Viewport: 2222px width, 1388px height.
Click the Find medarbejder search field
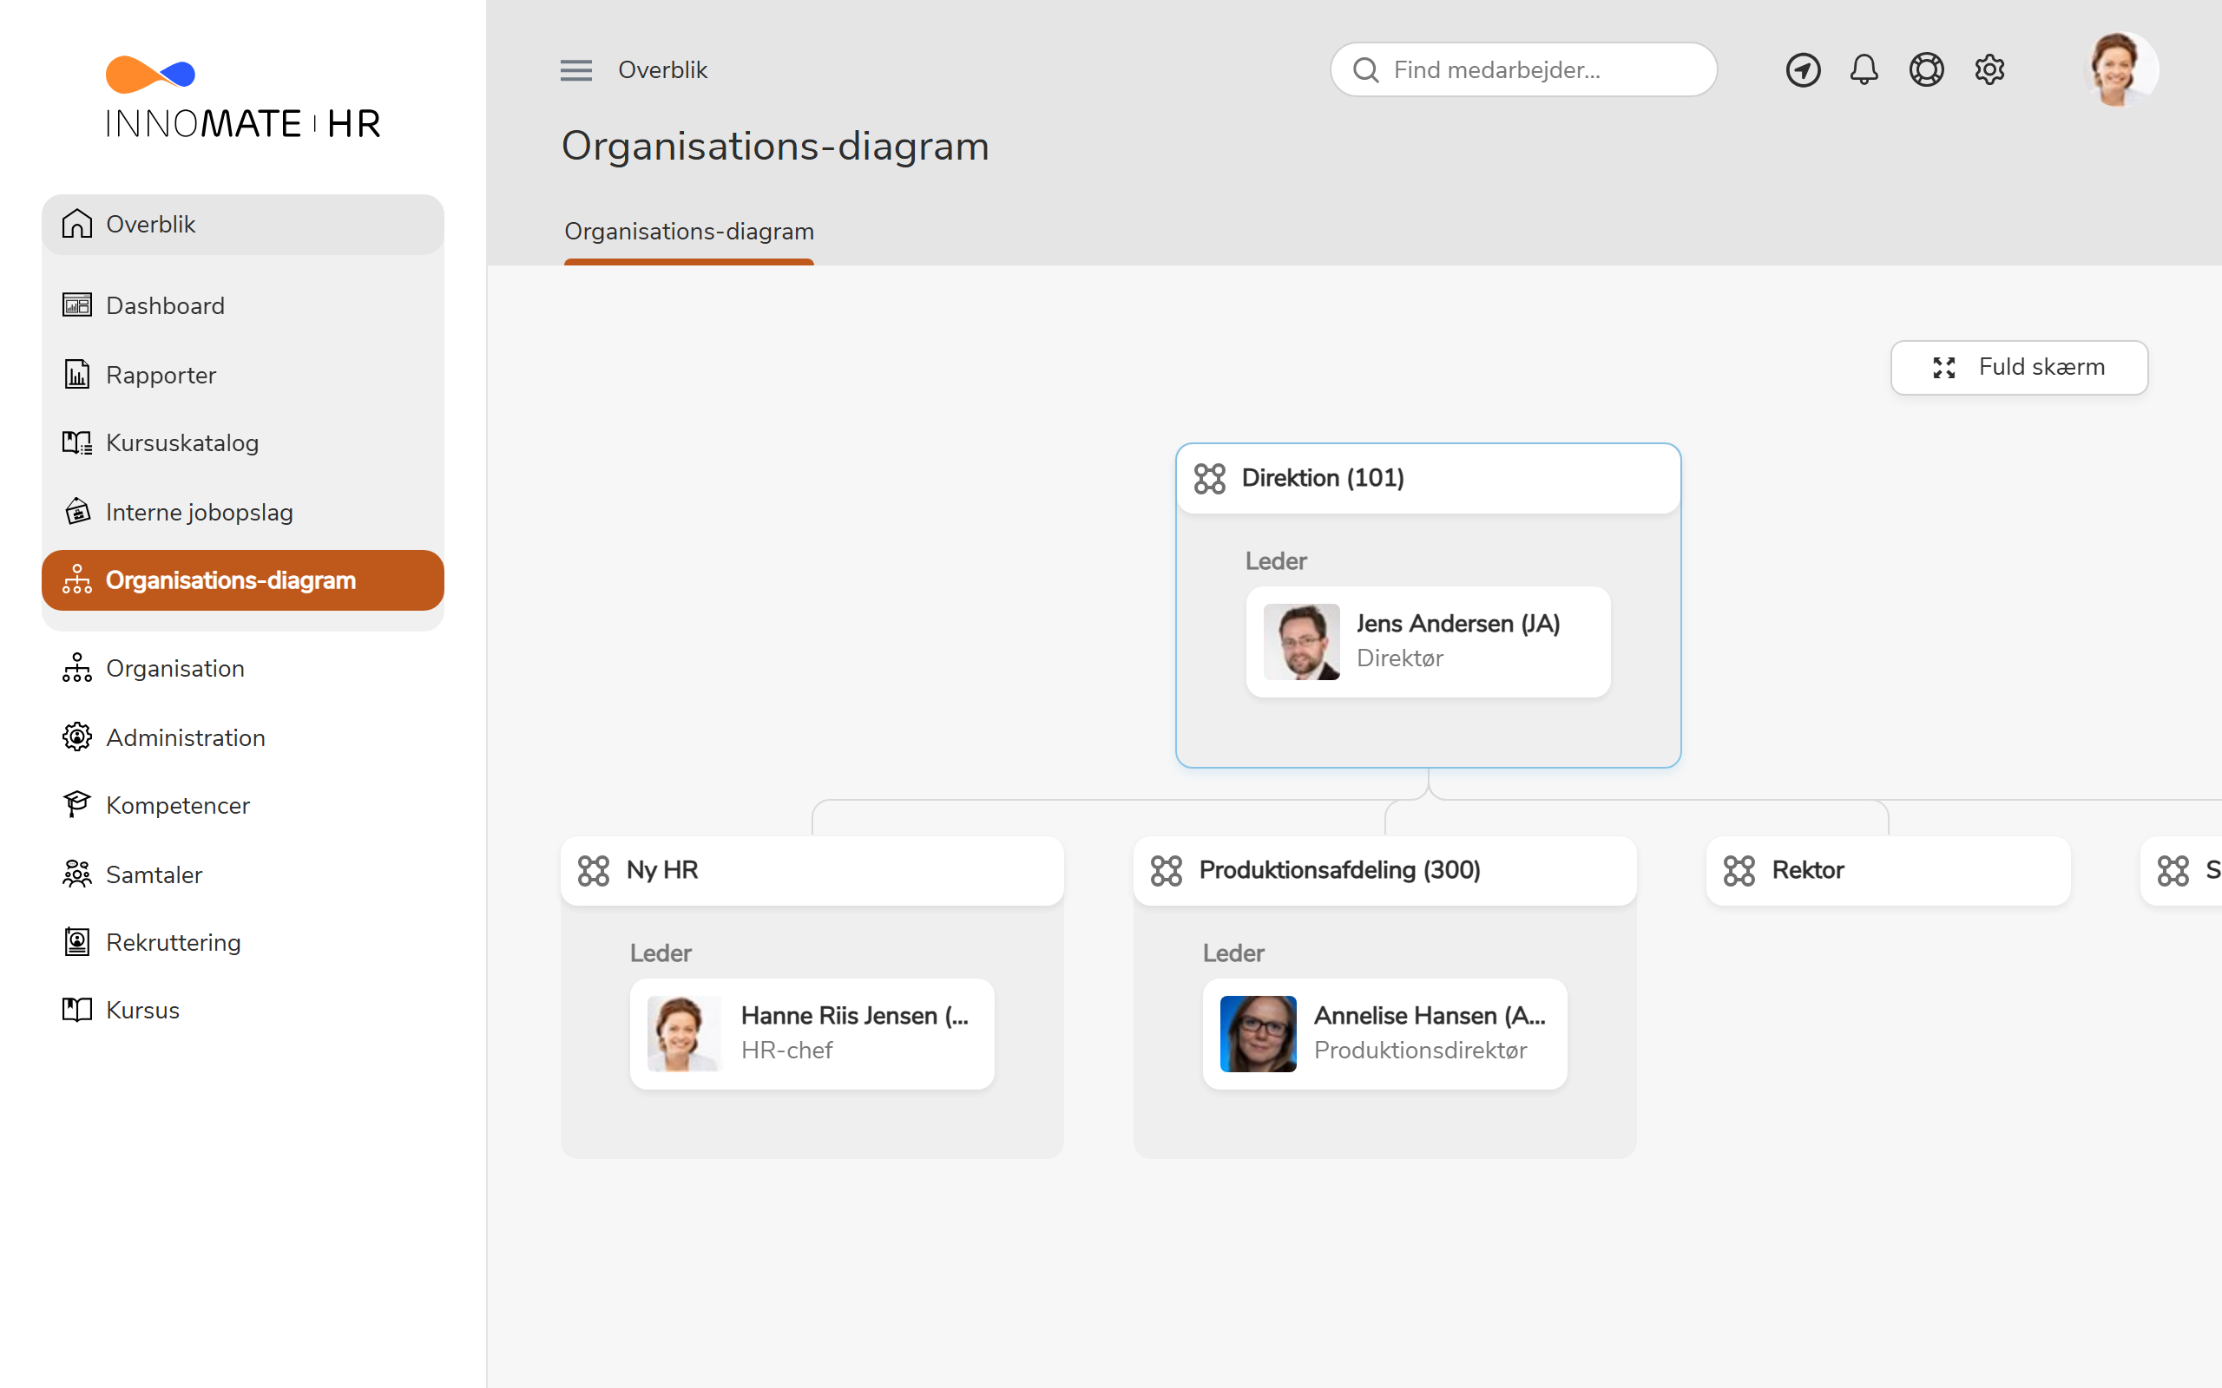coord(1523,69)
